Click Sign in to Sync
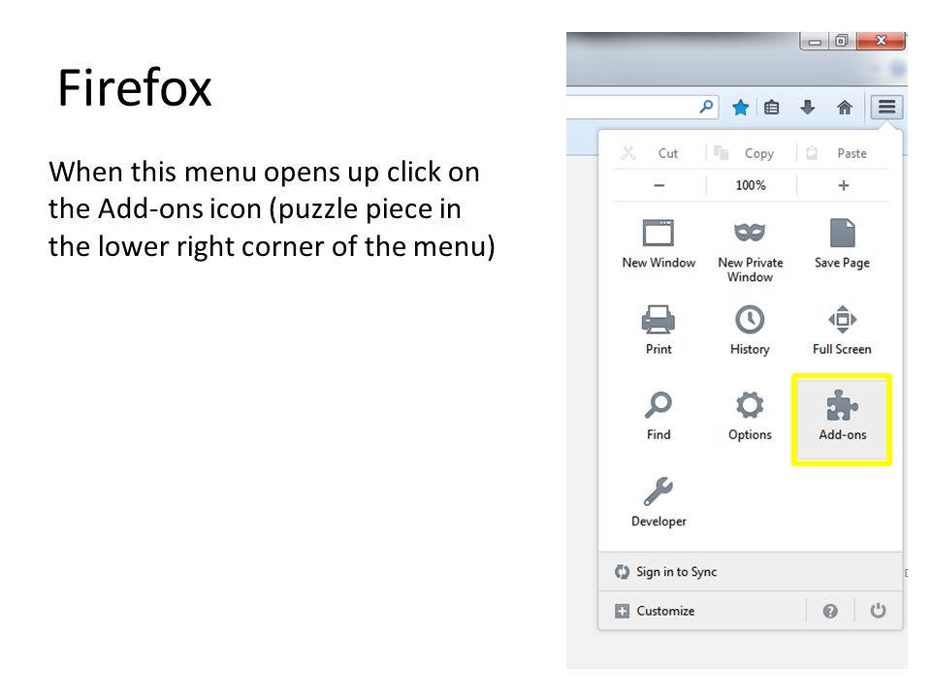This screenshot has width=931, height=698. tap(751, 572)
